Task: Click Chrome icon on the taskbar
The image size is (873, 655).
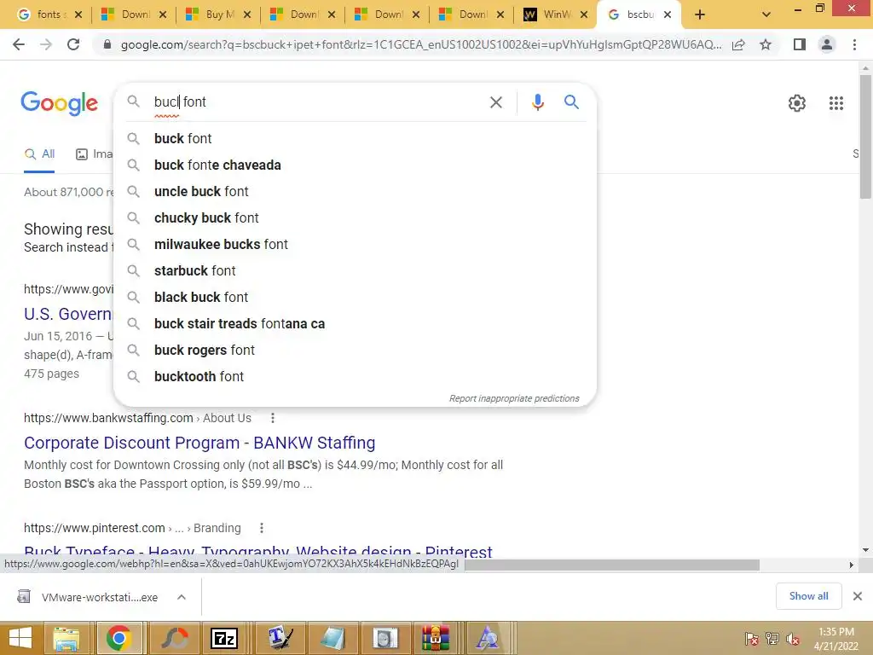Action: (119, 638)
